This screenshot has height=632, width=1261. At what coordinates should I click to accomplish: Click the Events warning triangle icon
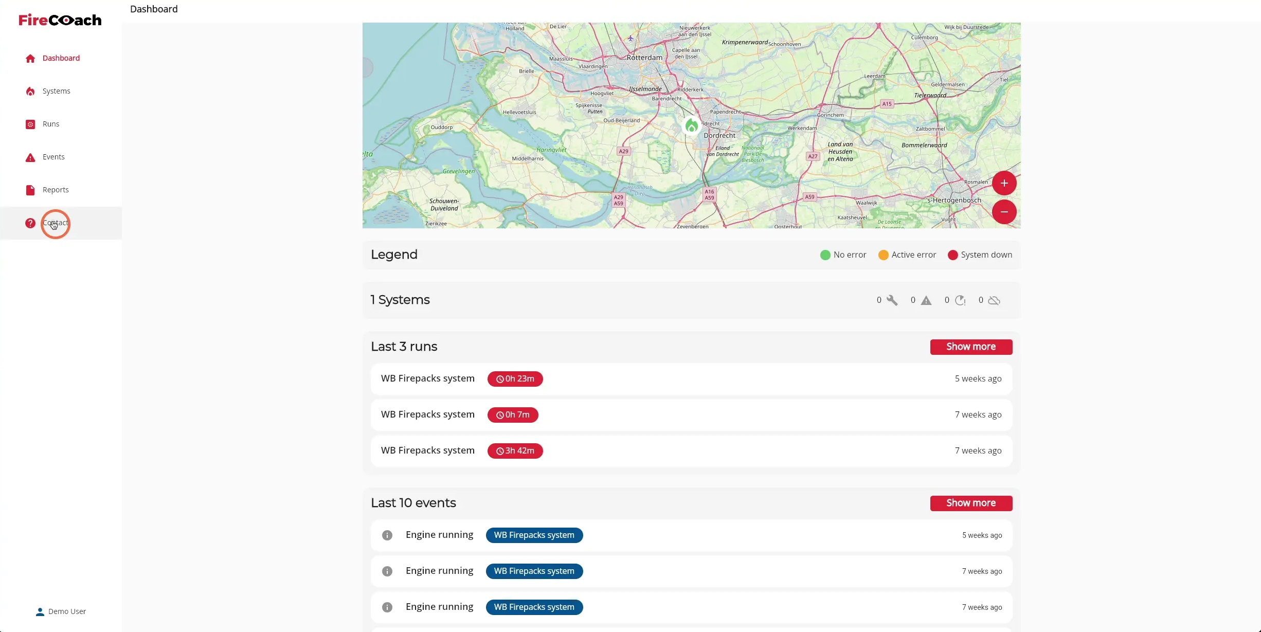point(30,157)
